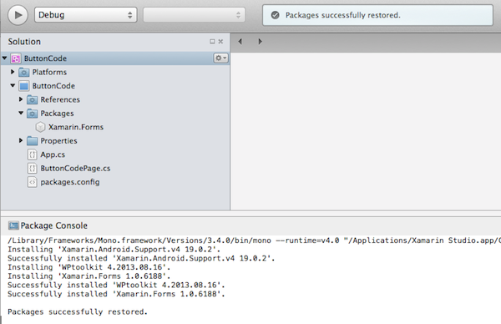Select the Platforms tree item
This screenshot has height=324, width=501.
coord(49,72)
